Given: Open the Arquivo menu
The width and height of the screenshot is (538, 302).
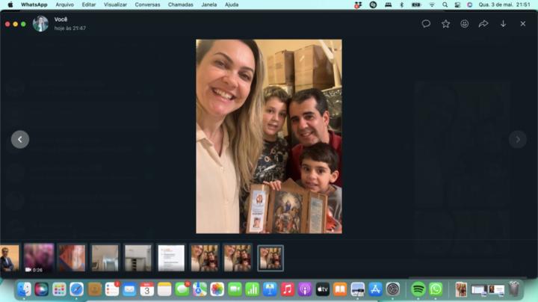Looking at the screenshot, I should (x=64, y=4).
